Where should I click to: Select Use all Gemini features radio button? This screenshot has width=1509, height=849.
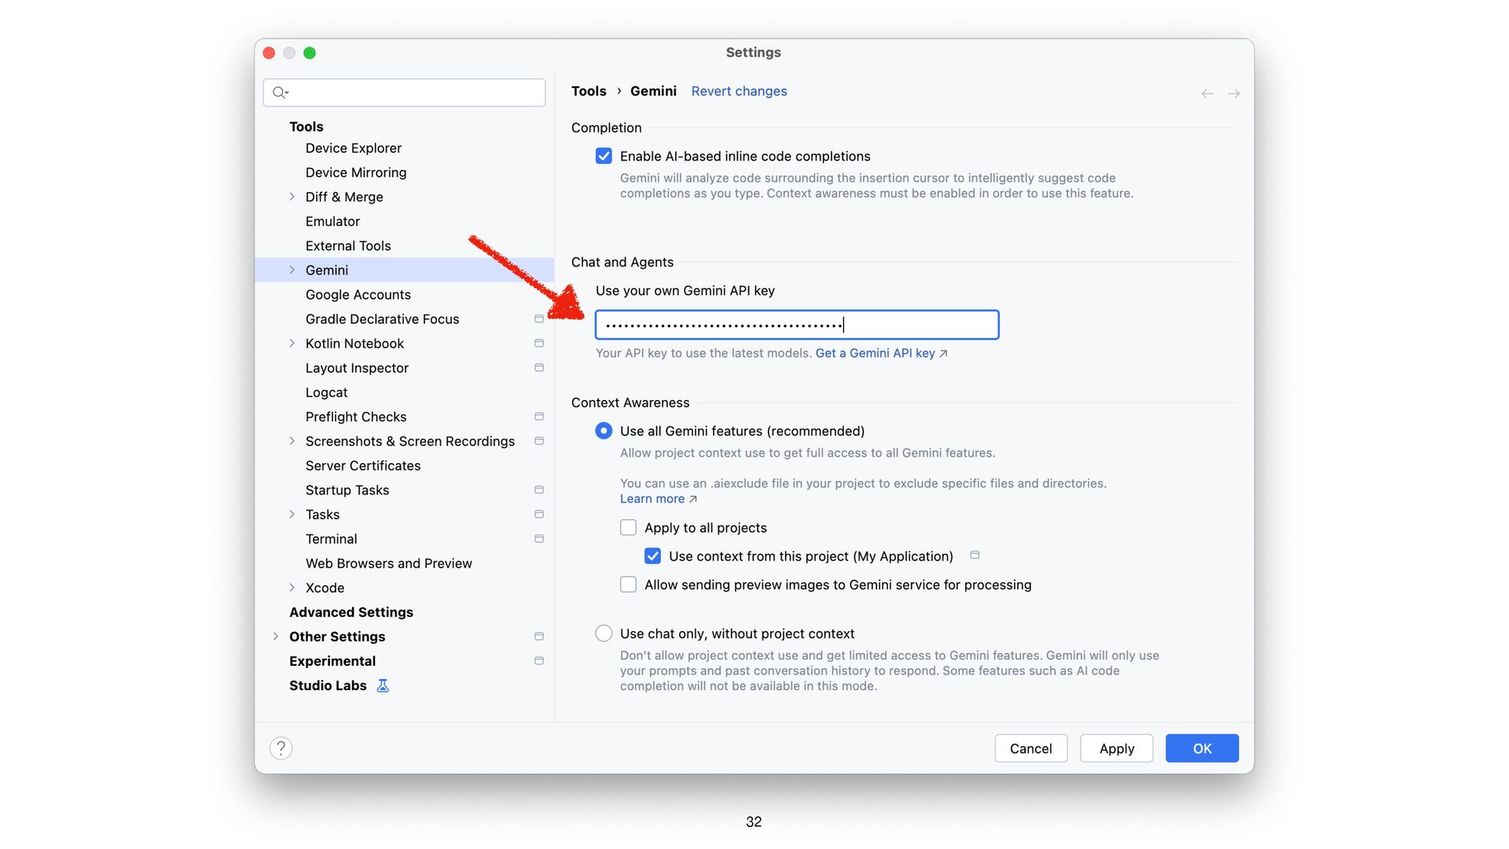click(604, 431)
